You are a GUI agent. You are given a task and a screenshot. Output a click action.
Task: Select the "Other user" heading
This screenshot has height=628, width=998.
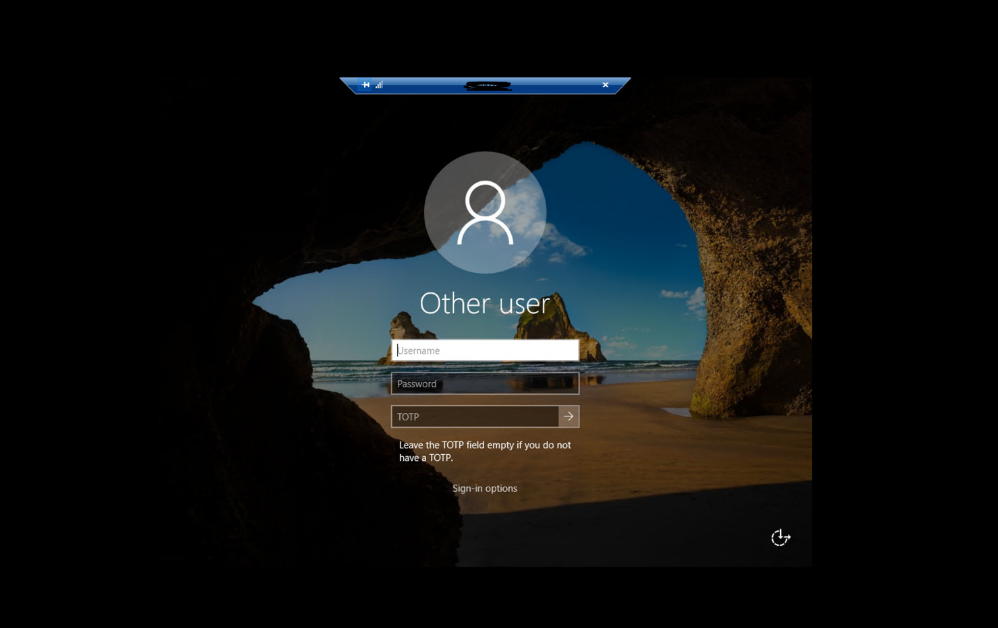[484, 304]
